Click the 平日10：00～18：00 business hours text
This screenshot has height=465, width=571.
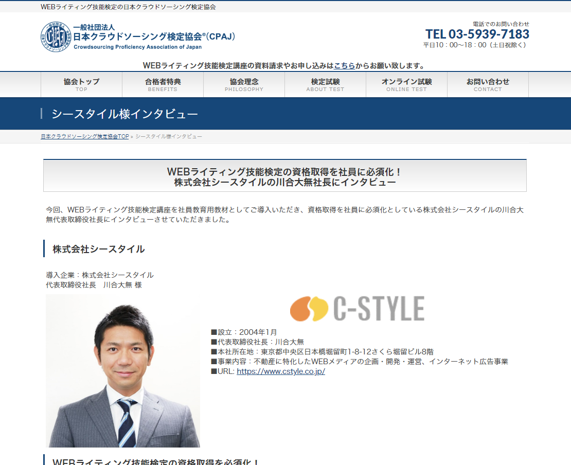pyautogui.click(x=474, y=45)
